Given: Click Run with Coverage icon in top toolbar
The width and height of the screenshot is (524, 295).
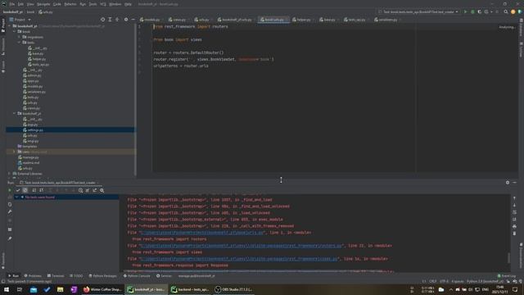Looking at the screenshot, I should tap(480, 11).
